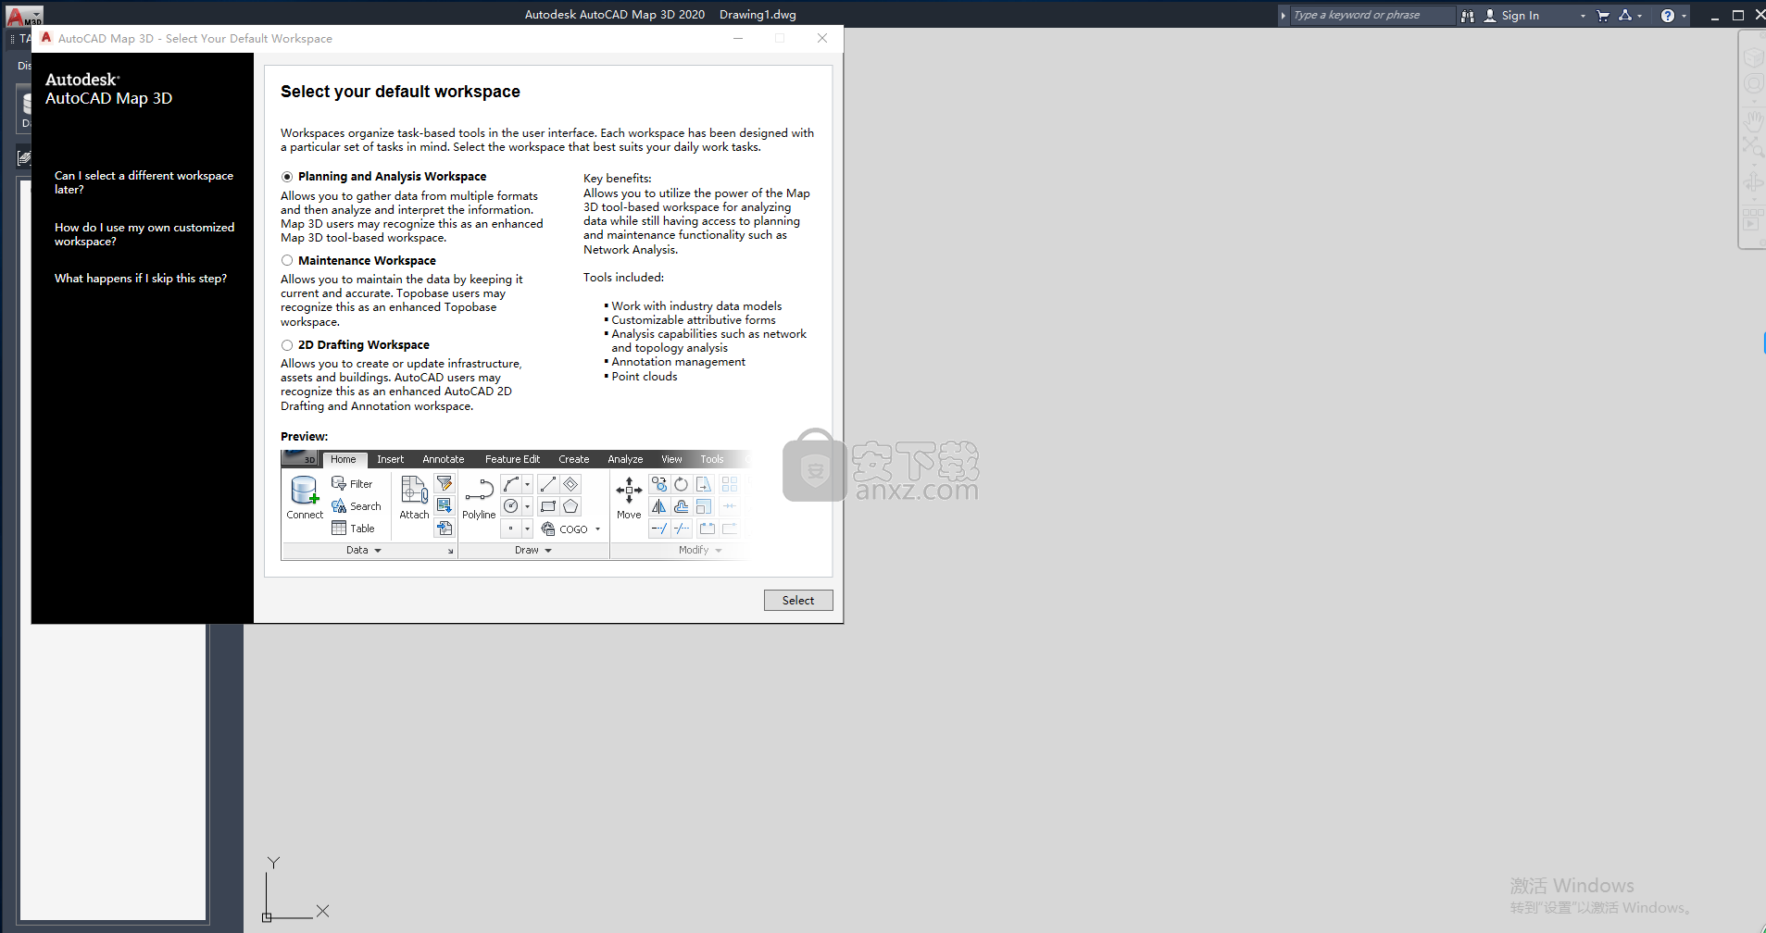The height and width of the screenshot is (933, 1766).
Task: Click the binoculars search icon
Action: tap(1468, 16)
